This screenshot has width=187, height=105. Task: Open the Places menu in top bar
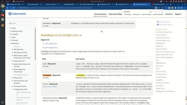tap(8, 1)
